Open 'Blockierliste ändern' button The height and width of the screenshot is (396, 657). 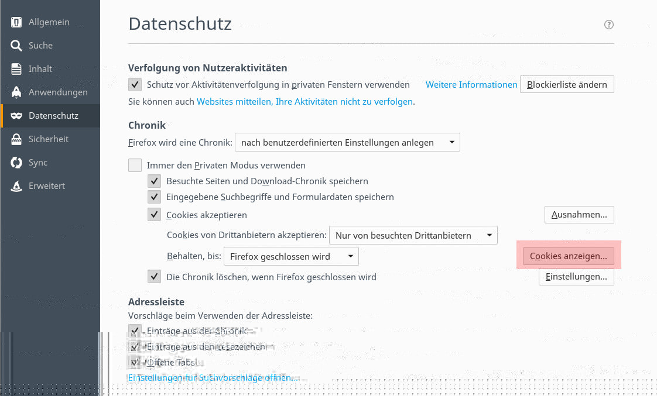pos(567,85)
